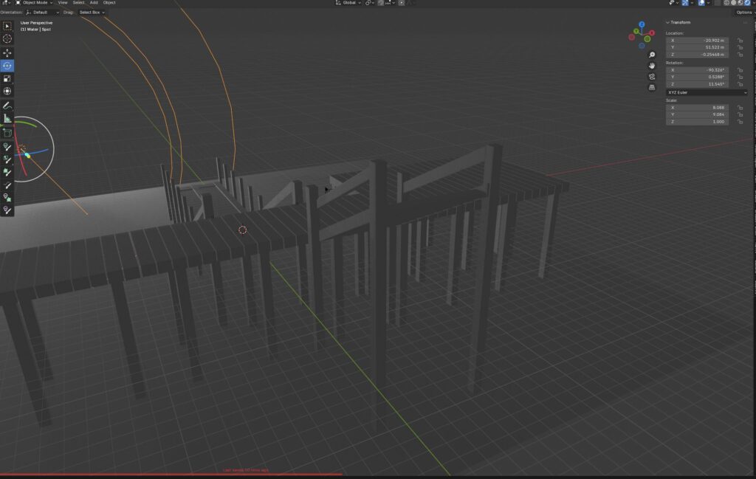Image resolution: width=756 pixels, height=479 pixels.
Task: Click the zoom magnifier icon near the navigation gizmo
Action: point(651,55)
